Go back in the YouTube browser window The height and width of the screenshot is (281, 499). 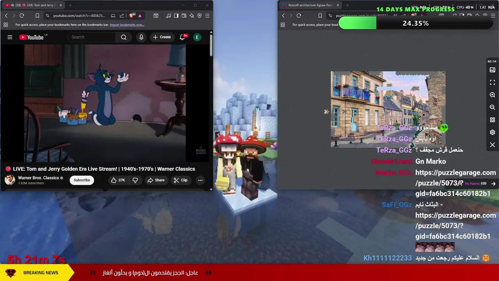coord(6,16)
